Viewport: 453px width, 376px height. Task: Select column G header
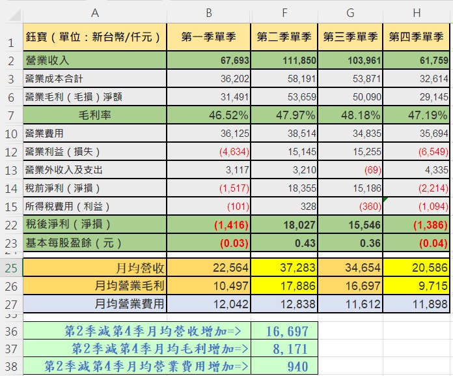[x=350, y=13]
